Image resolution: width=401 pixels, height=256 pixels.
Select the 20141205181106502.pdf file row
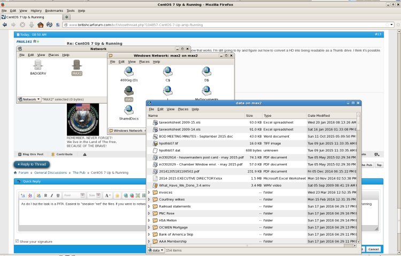tap(252, 171)
